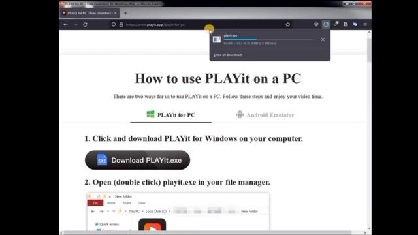The width and height of the screenshot is (418, 235).
Task: Click step 1 'Click and download PLAYit' text
Action: pyautogui.click(x=193, y=139)
